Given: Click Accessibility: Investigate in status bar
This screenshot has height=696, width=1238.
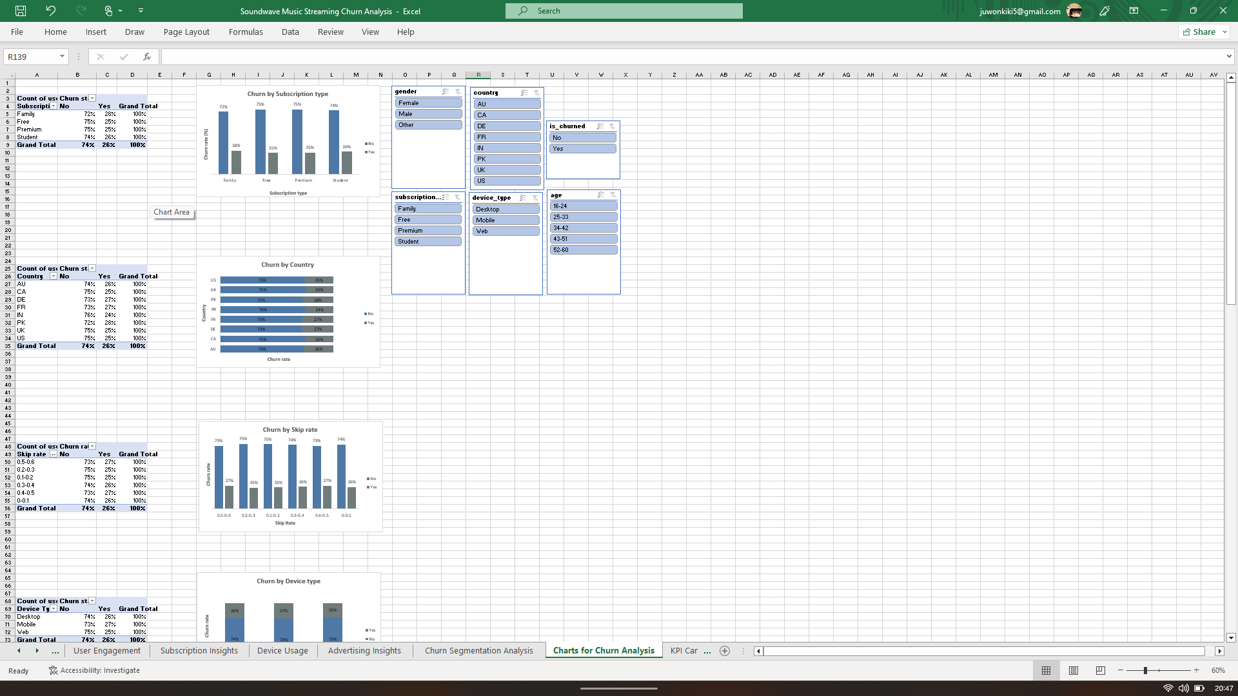Looking at the screenshot, I should point(94,670).
